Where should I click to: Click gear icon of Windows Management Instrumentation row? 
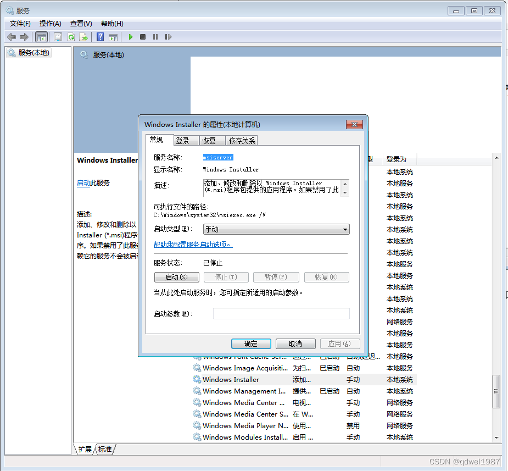[197, 391]
